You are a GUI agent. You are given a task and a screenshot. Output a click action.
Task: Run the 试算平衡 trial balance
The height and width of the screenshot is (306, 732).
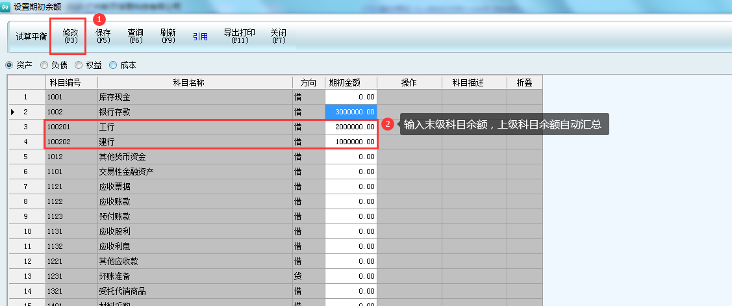[31, 36]
